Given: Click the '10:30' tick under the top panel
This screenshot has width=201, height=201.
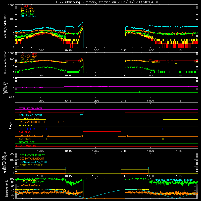Looking at the screenshot, I should click(x=95, y=51).
